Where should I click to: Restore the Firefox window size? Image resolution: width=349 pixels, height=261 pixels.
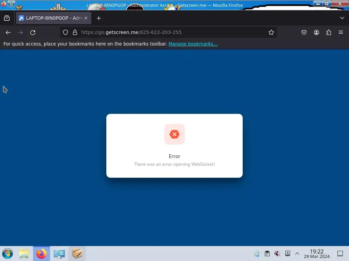327,3
